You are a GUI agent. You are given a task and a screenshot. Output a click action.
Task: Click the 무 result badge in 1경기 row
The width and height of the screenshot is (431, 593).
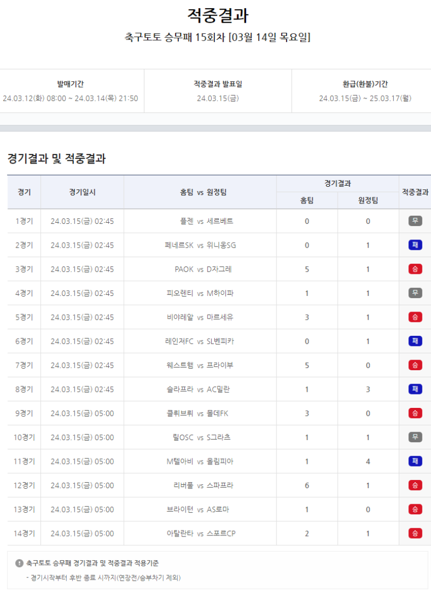pyautogui.click(x=415, y=221)
